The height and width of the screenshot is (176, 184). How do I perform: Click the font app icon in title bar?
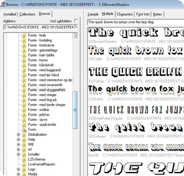click(x=2, y=4)
